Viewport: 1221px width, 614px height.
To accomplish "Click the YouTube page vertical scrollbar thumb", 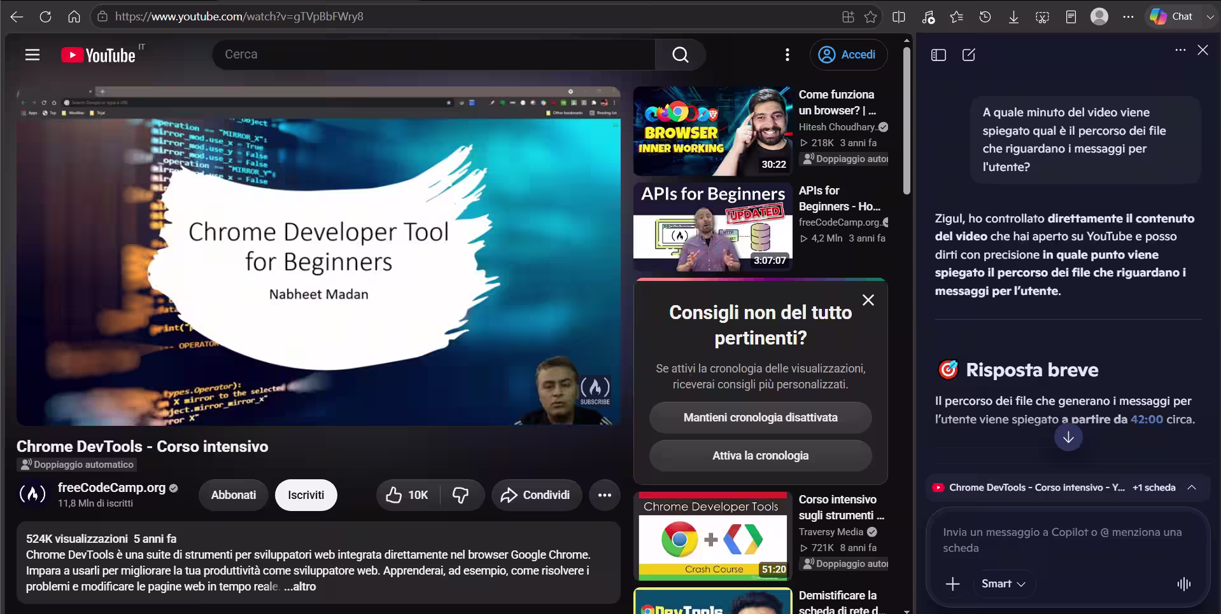I will (x=907, y=121).
